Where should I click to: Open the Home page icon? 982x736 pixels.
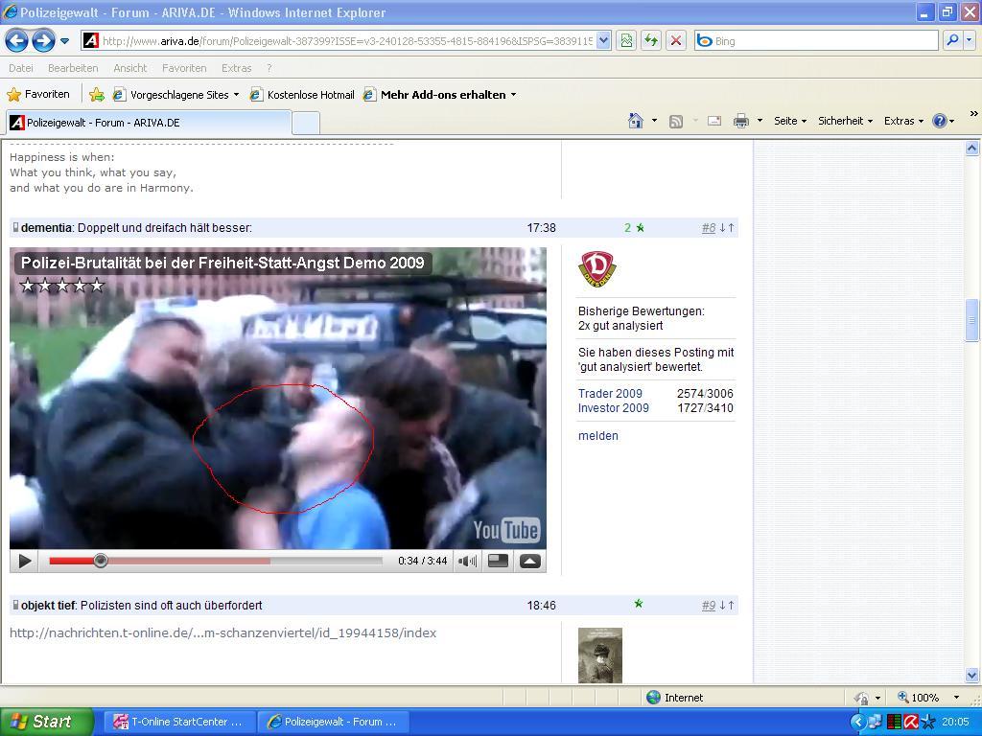pyautogui.click(x=635, y=121)
